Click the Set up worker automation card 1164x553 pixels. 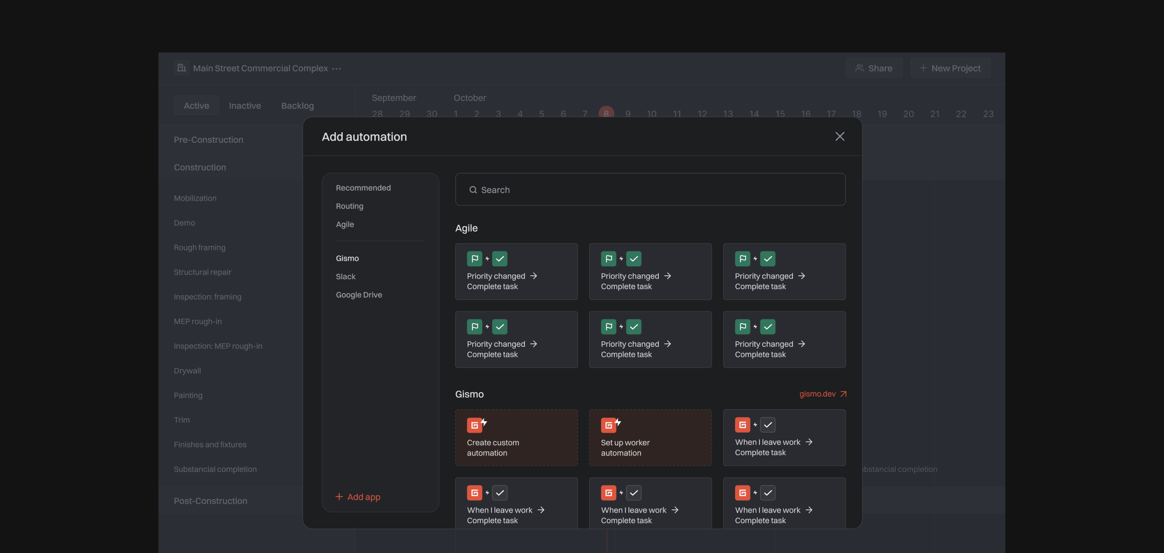coord(650,438)
